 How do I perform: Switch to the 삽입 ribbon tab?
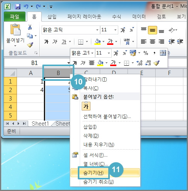click(52, 17)
